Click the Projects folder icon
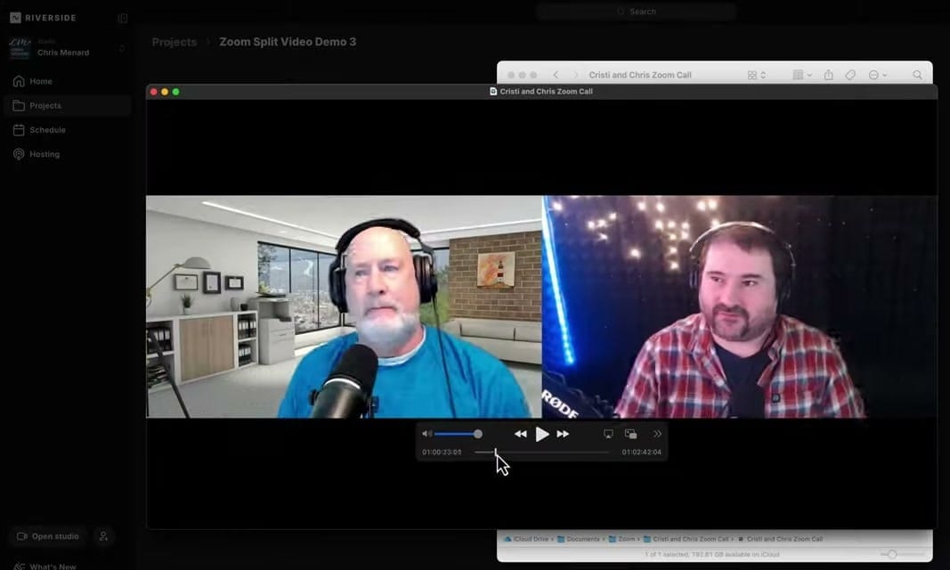The width and height of the screenshot is (950, 570). [x=19, y=105]
